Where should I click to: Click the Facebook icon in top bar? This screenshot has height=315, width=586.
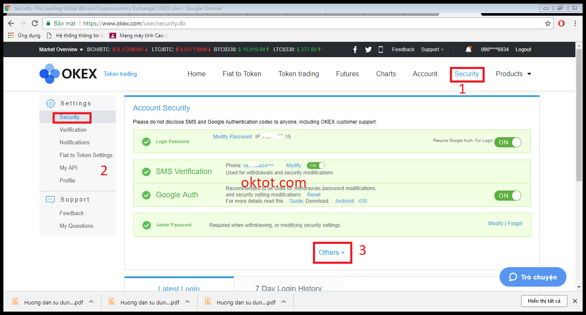coord(355,50)
